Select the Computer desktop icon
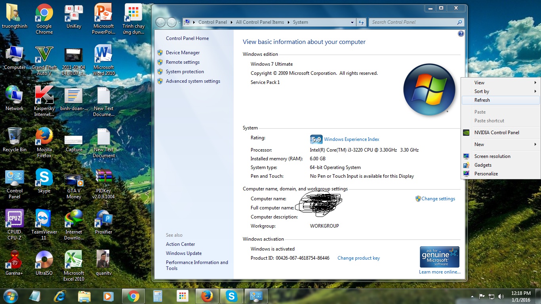 click(x=15, y=58)
